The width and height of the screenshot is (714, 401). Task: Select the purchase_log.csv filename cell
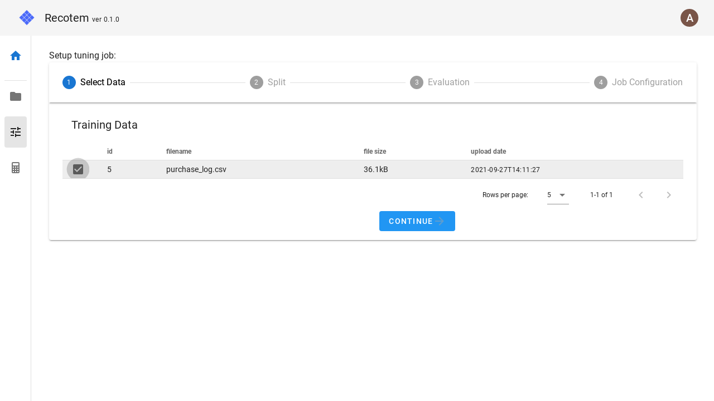[x=196, y=169]
